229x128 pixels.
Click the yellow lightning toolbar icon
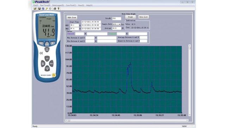[x=47, y=9]
